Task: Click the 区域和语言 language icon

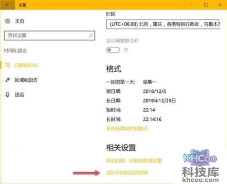Action: click(x=8, y=80)
